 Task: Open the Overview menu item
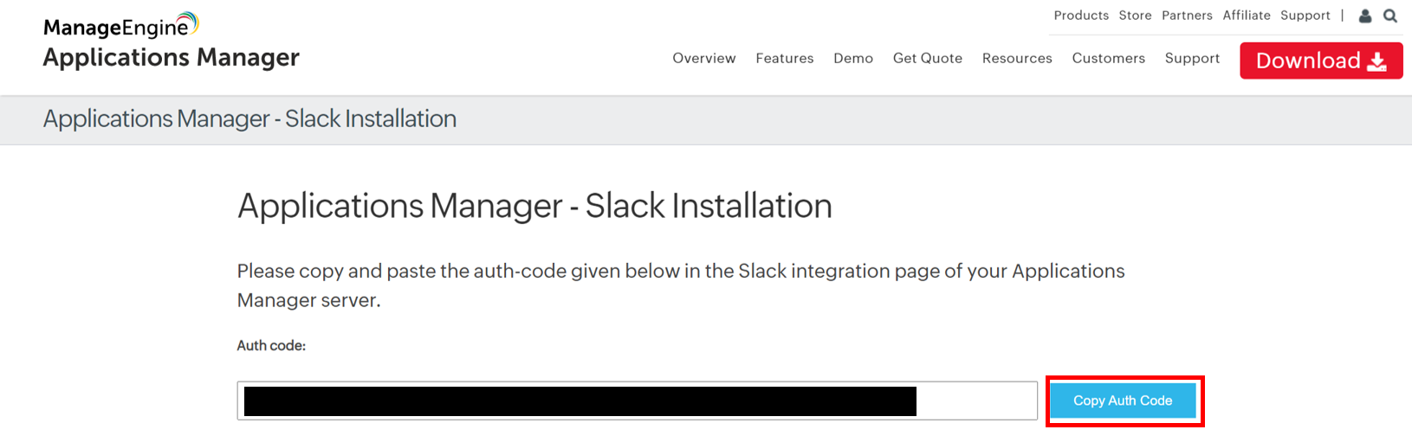(x=703, y=58)
